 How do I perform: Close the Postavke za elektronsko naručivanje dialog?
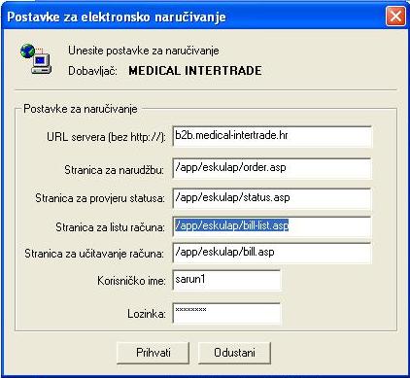coord(395,16)
